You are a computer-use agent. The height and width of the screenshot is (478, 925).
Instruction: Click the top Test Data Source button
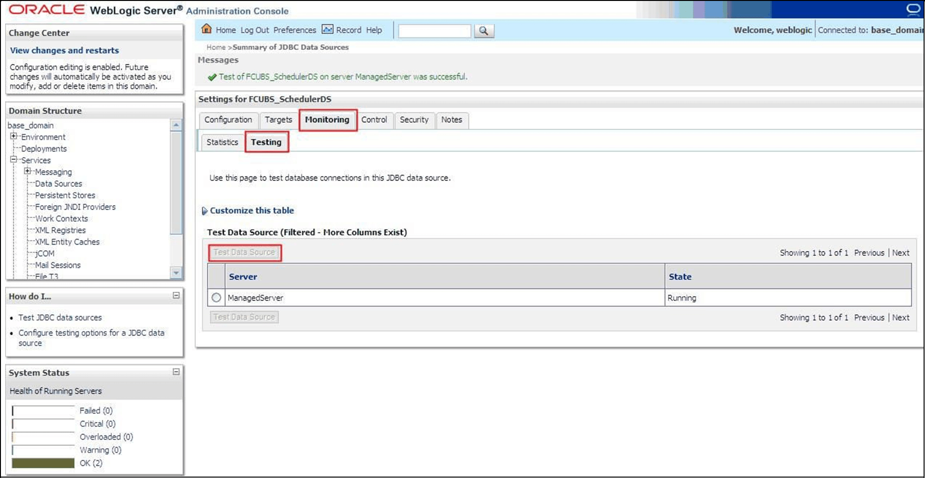244,252
